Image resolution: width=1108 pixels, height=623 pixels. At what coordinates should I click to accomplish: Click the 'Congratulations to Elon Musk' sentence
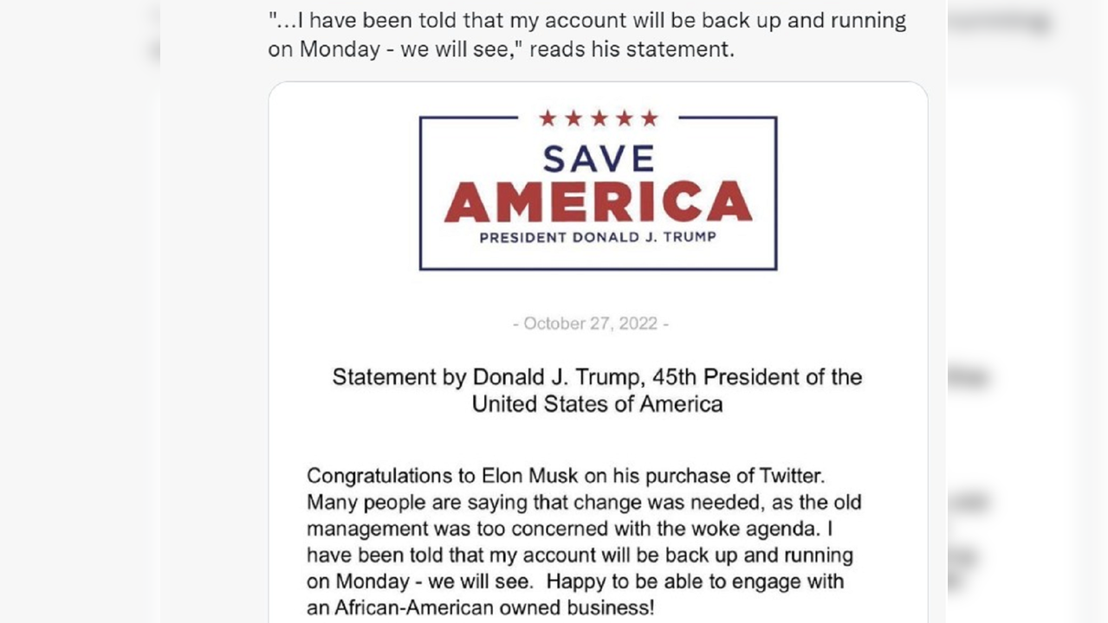point(566,475)
